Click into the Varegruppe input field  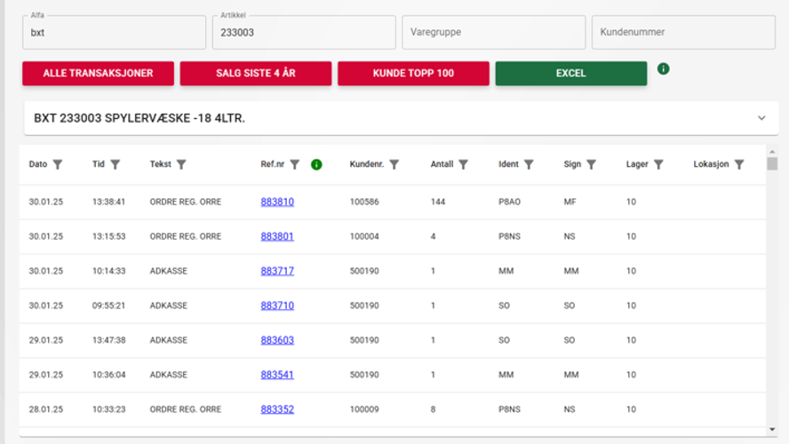(493, 32)
